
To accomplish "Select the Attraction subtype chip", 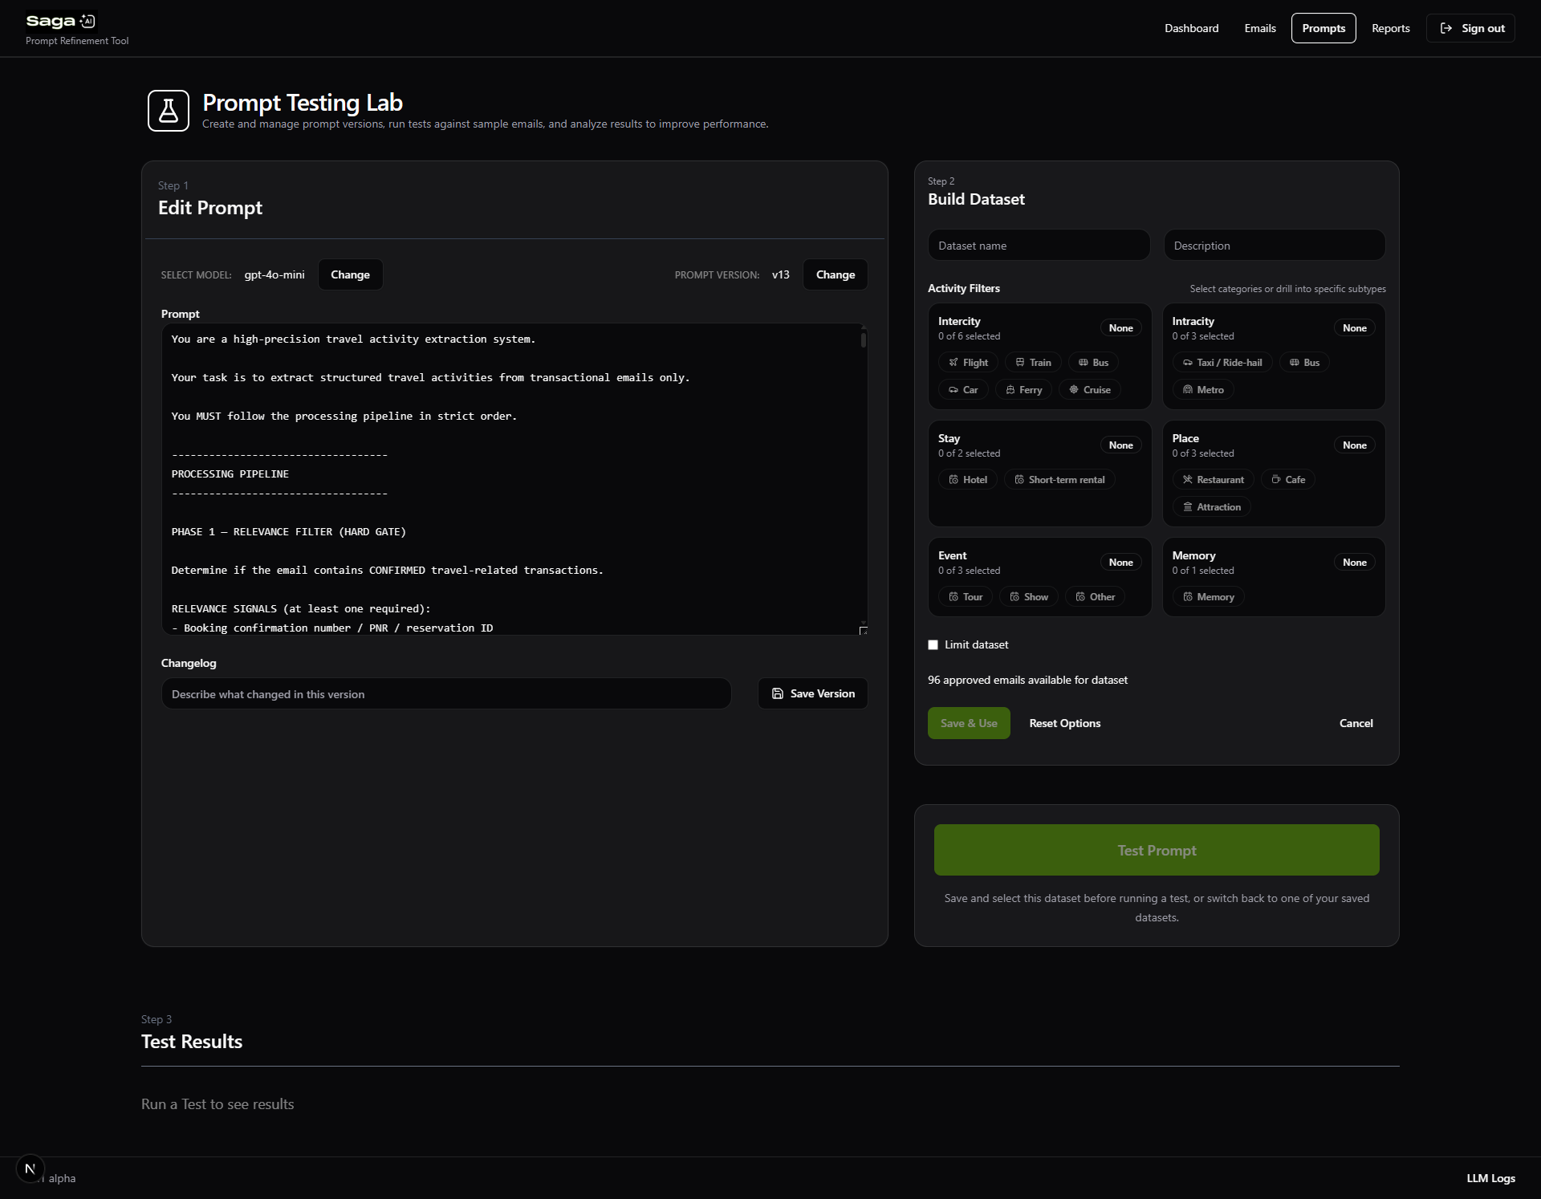I will pos(1212,507).
